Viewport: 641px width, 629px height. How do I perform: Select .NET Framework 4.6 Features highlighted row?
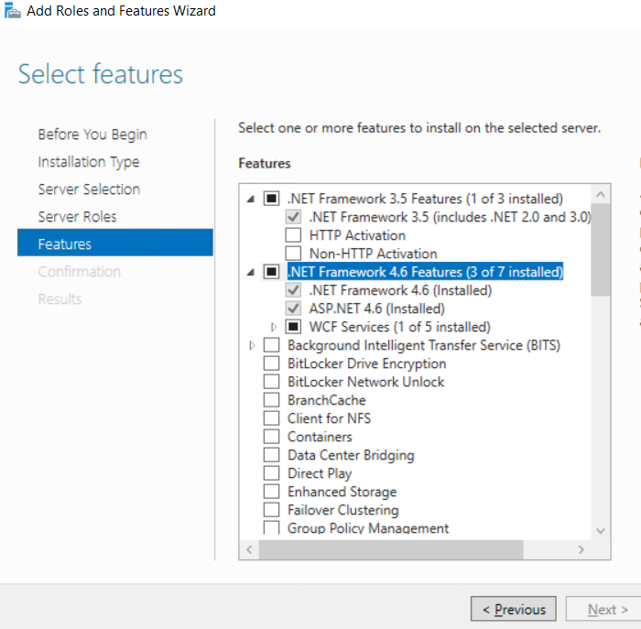[425, 272]
